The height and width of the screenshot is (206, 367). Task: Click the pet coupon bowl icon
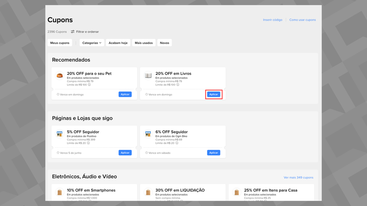click(x=60, y=75)
